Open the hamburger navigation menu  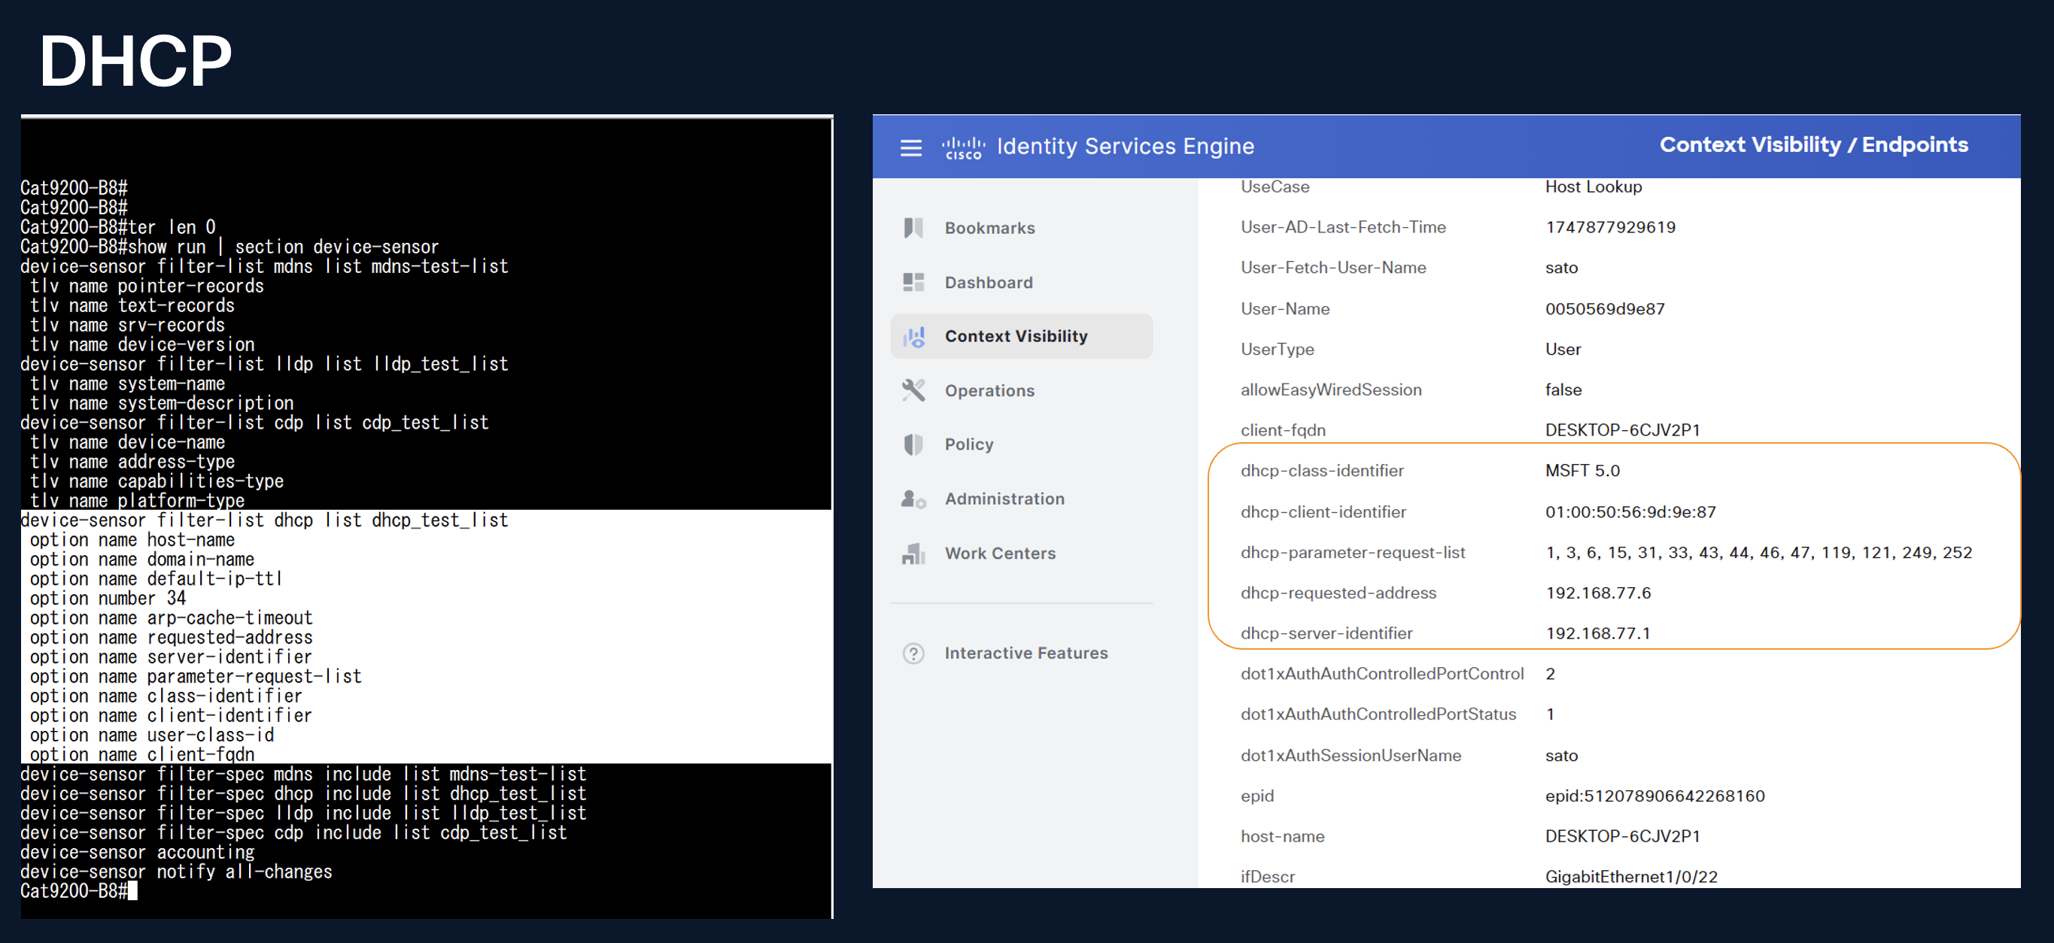point(910,147)
